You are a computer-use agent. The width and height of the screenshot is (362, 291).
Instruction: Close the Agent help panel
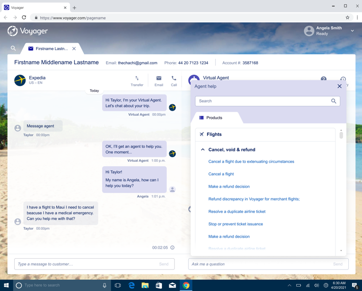click(339, 86)
